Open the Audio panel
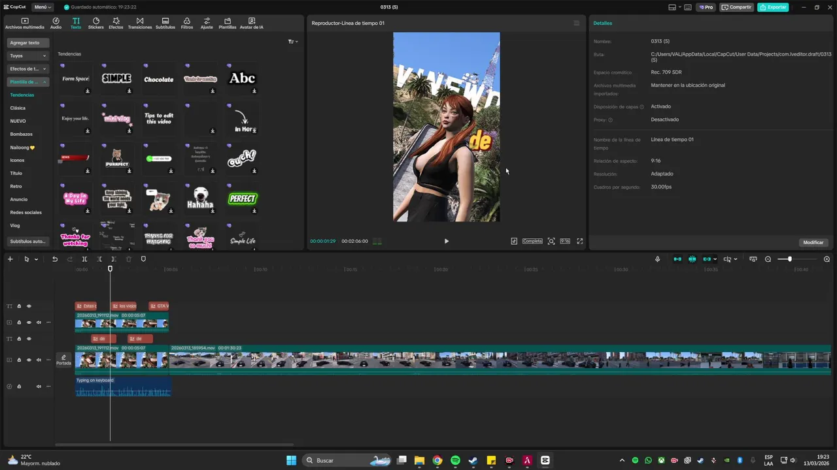The height and width of the screenshot is (470, 837). point(56,23)
